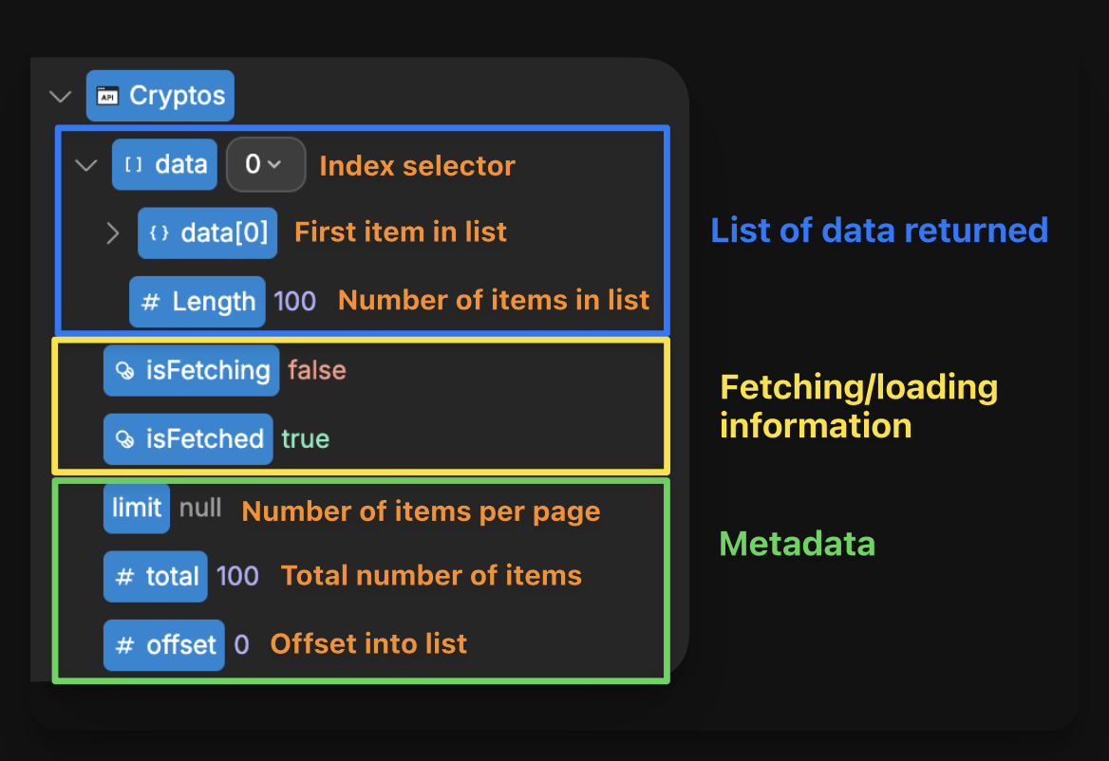Click the API icon on the Cryptos node
This screenshot has width=1109, height=761.
coord(107,95)
